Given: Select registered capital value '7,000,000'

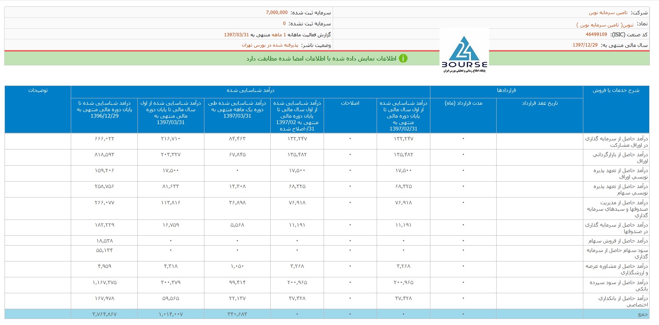Looking at the screenshot, I should point(277,12).
